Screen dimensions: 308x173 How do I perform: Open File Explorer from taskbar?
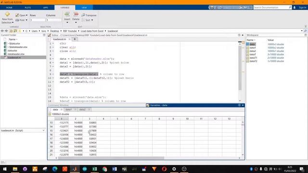coord(15,169)
